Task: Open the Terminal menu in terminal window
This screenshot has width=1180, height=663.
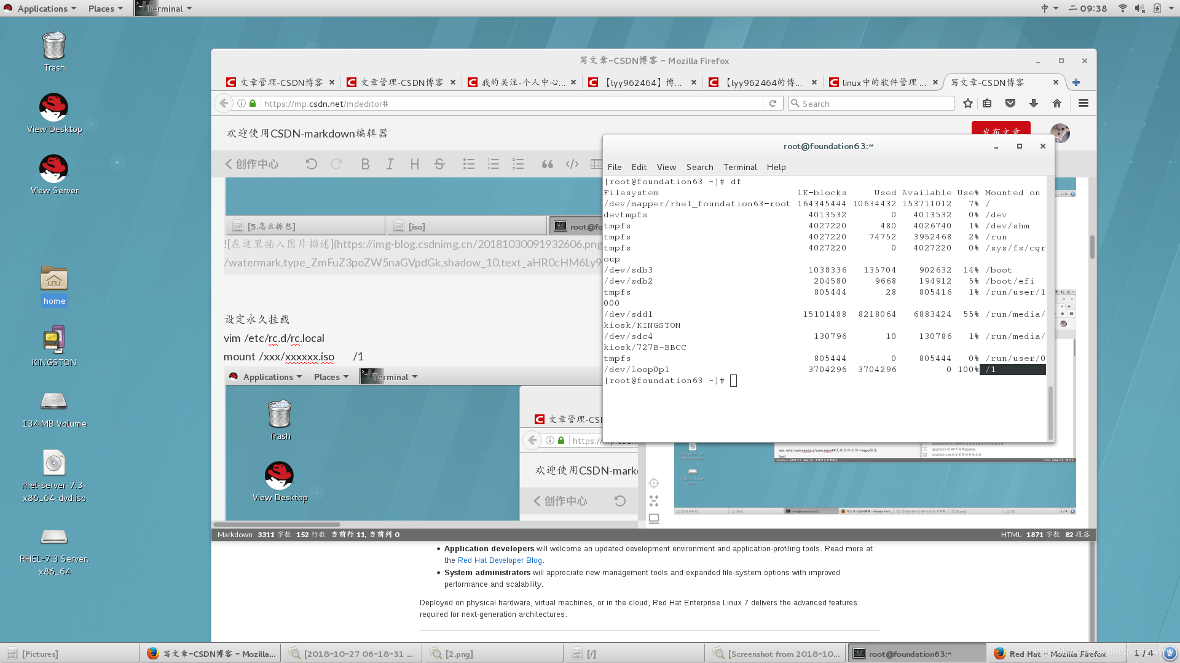Action: tap(740, 167)
